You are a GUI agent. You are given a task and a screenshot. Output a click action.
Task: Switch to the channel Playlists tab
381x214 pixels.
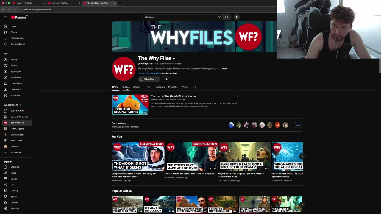(173, 87)
